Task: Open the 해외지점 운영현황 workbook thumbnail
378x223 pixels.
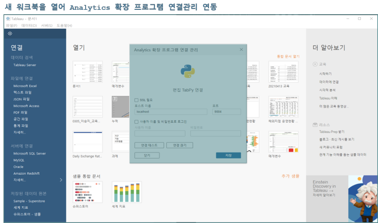Action: tap(284, 107)
